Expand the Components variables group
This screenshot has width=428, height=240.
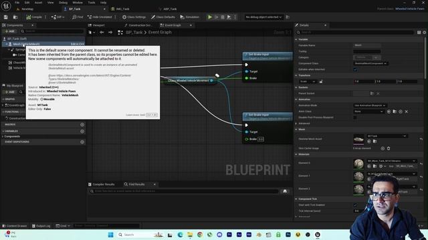3,136
